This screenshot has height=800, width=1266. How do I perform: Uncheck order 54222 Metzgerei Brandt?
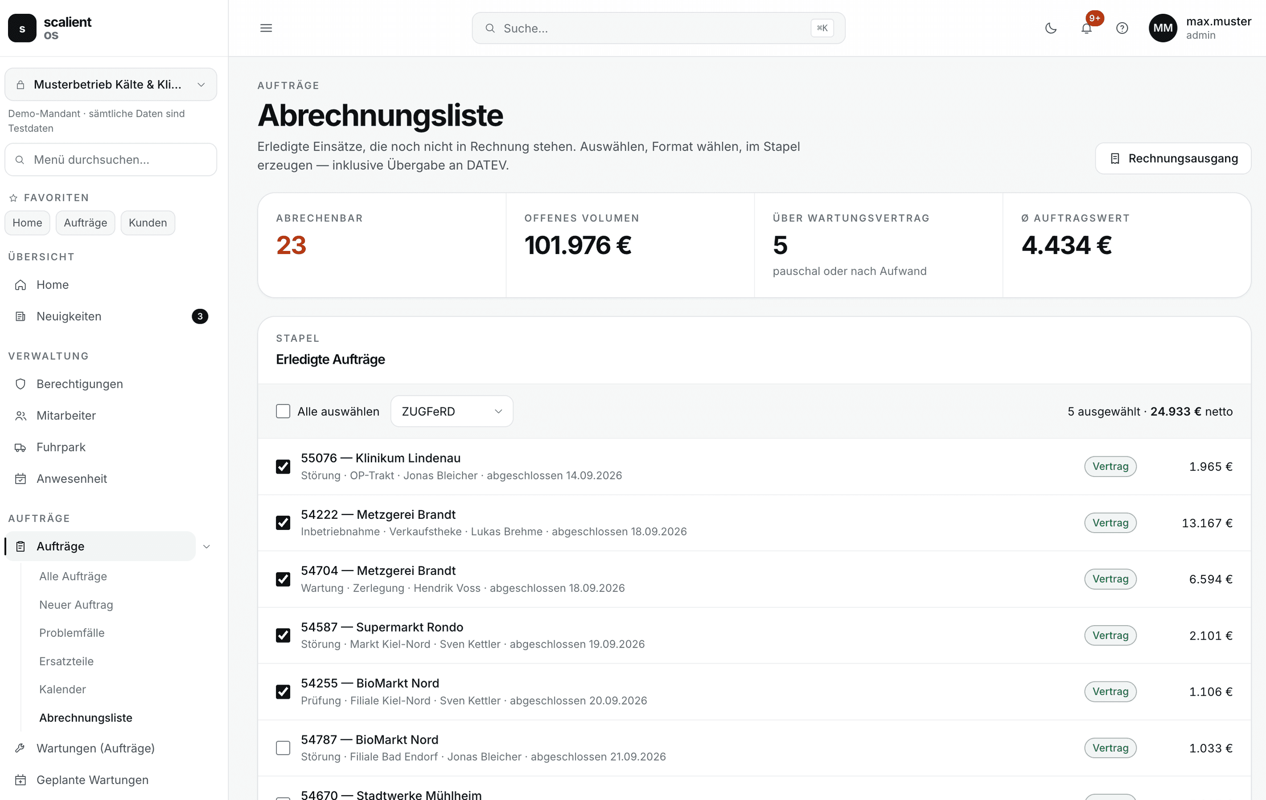(x=283, y=522)
